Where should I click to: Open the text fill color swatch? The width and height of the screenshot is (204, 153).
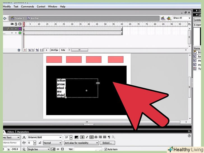(76, 137)
